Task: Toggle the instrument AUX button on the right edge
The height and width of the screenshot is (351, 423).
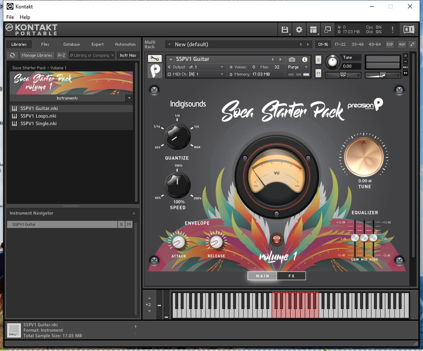Action: click(405, 67)
